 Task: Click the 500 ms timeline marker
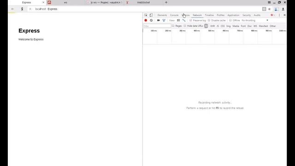pos(211,31)
